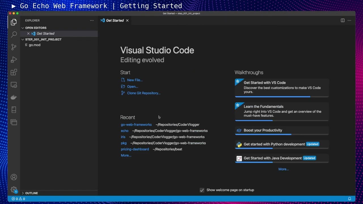Click Clone Git Repository... link
The image size is (363, 204).
[x=144, y=93]
